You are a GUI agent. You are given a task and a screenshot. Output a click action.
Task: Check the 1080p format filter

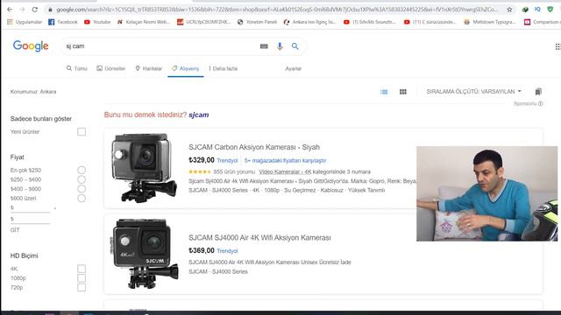point(82,278)
